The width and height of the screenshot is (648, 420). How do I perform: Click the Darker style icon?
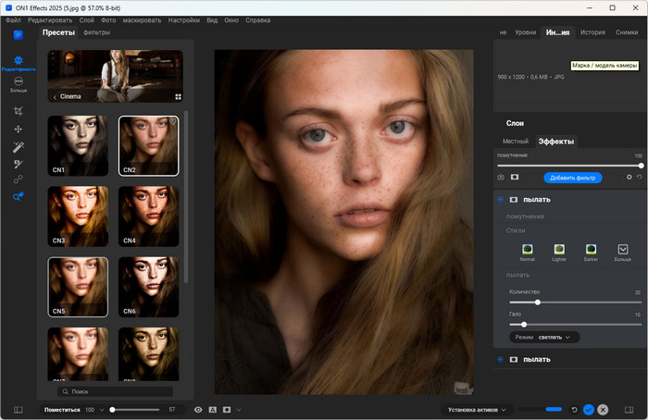tap(591, 249)
